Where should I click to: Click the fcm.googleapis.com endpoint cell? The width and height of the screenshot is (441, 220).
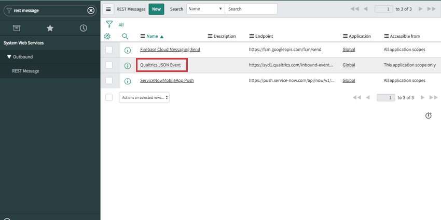285,50
